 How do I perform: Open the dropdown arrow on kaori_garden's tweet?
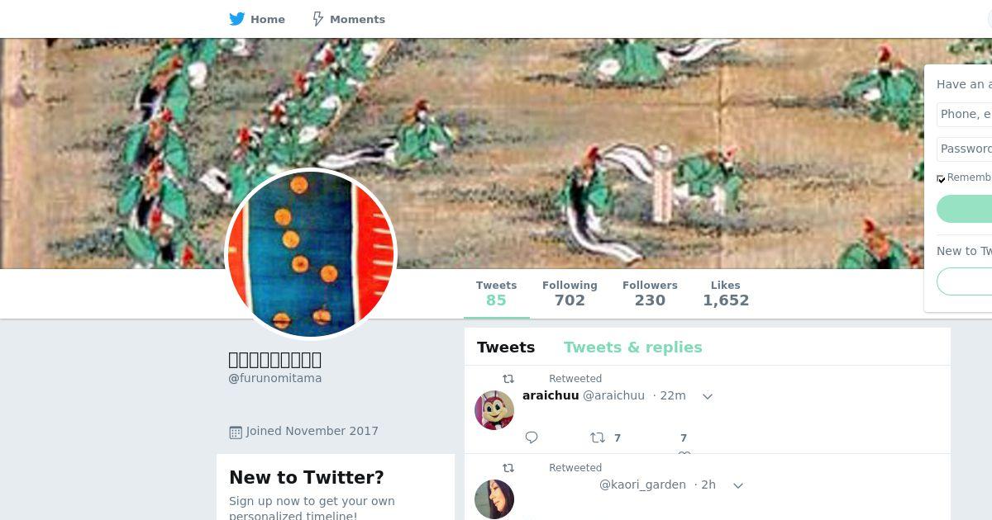pos(738,485)
